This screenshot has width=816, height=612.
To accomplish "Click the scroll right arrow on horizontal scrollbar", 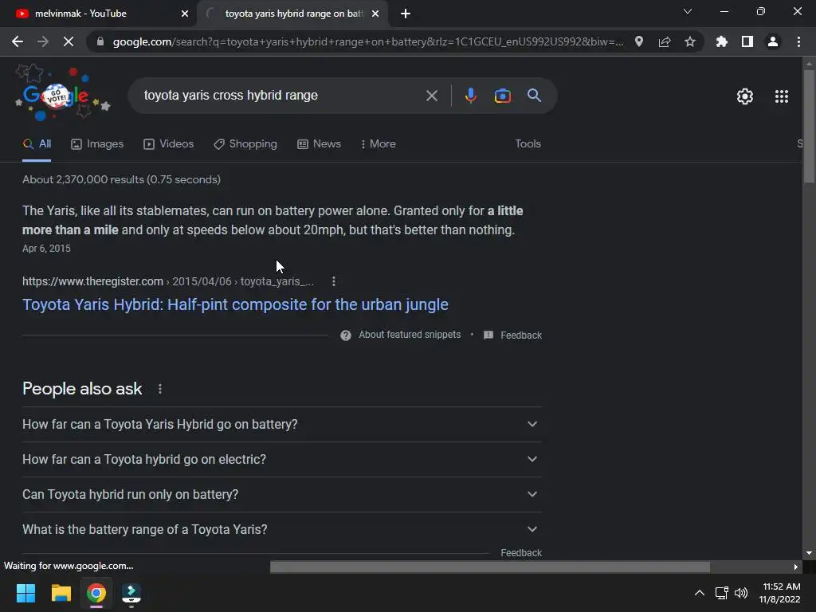I will [796, 567].
